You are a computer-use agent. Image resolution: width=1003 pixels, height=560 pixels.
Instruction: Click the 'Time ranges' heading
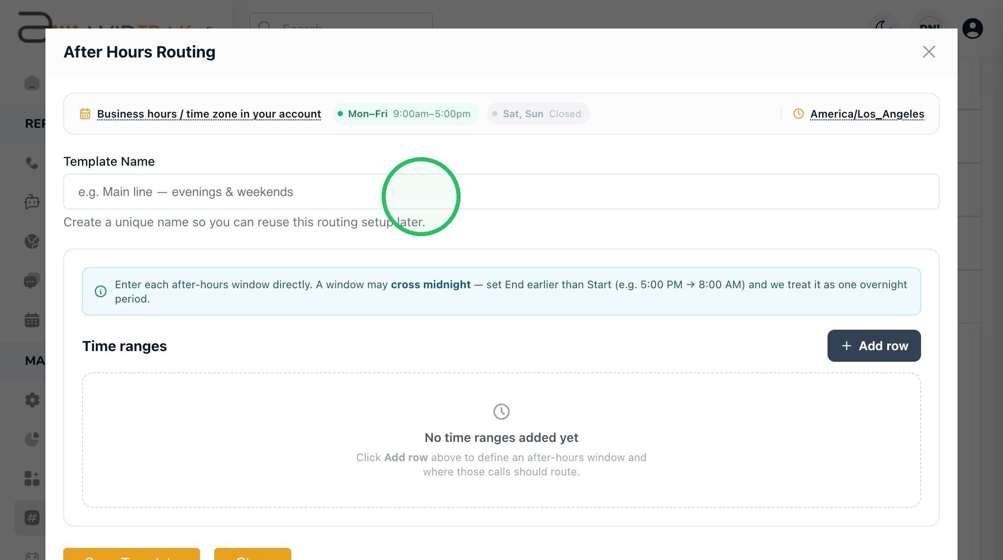(x=125, y=346)
